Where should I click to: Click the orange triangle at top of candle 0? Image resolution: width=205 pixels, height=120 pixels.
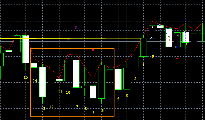[x=152, y=27]
